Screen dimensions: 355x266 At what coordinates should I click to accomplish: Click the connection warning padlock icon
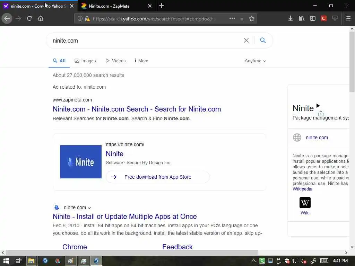point(87,19)
